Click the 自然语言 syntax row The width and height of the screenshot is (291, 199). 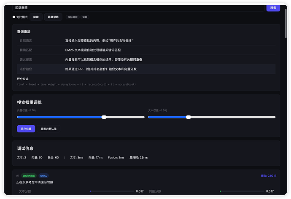coord(146,40)
